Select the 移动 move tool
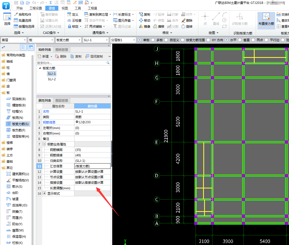Image resolution: width=289 pixels, height=245 pixels. click(x=145, y=21)
